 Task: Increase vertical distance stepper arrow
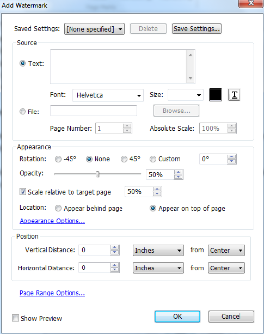tap(115, 247)
